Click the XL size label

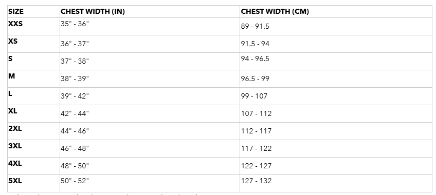(x=12, y=111)
